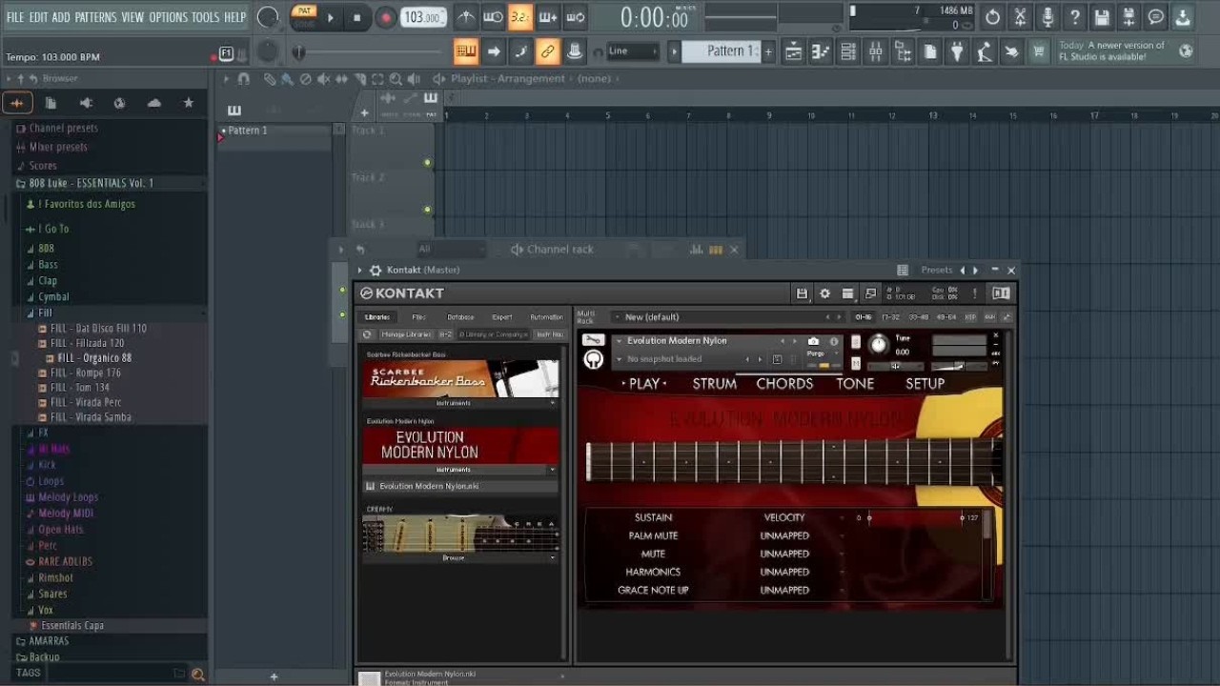The image size is (1220, 686).
Task: Click Kontakt exclamation warning icon
Action: pos(974,293)
